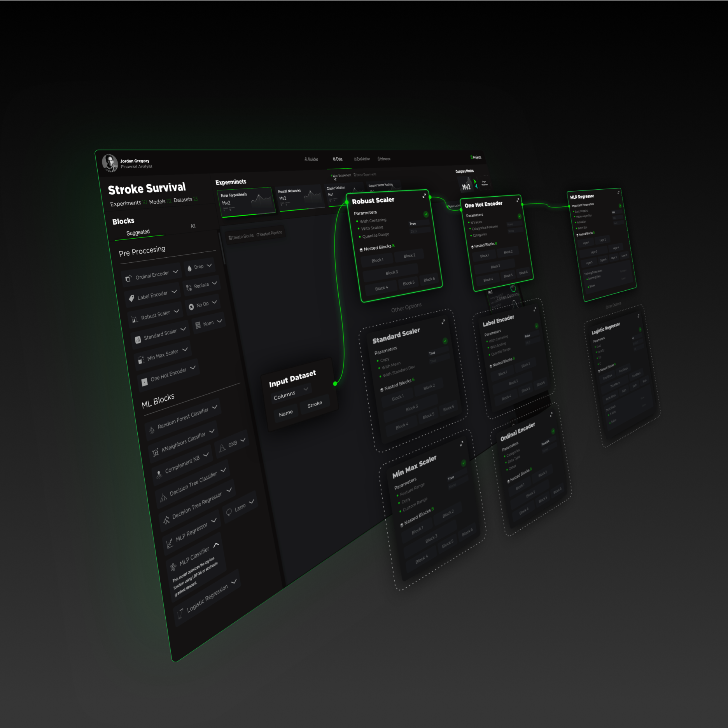728x728 pixels.
Task: Click the Replace block icon
Action: click(x=189, y=288)
